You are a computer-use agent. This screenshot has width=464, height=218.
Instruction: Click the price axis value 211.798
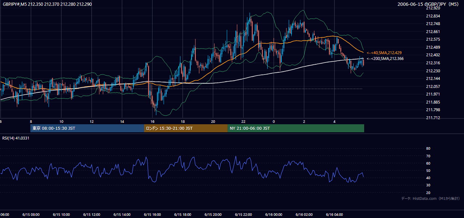coord(433,110)
